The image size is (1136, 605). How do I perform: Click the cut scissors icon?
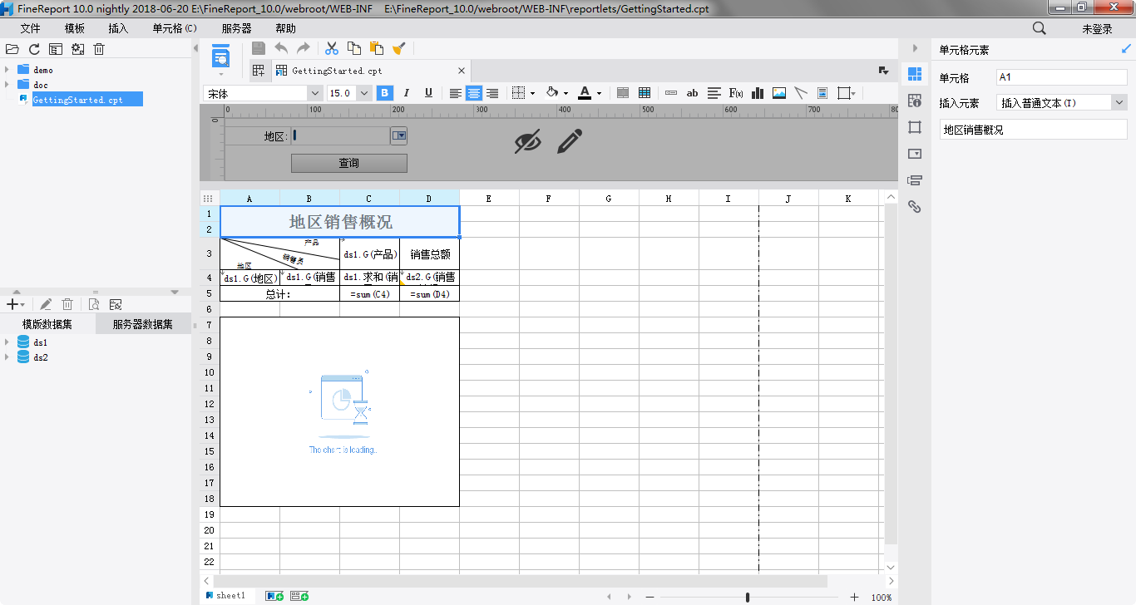(x=332, y=48)
